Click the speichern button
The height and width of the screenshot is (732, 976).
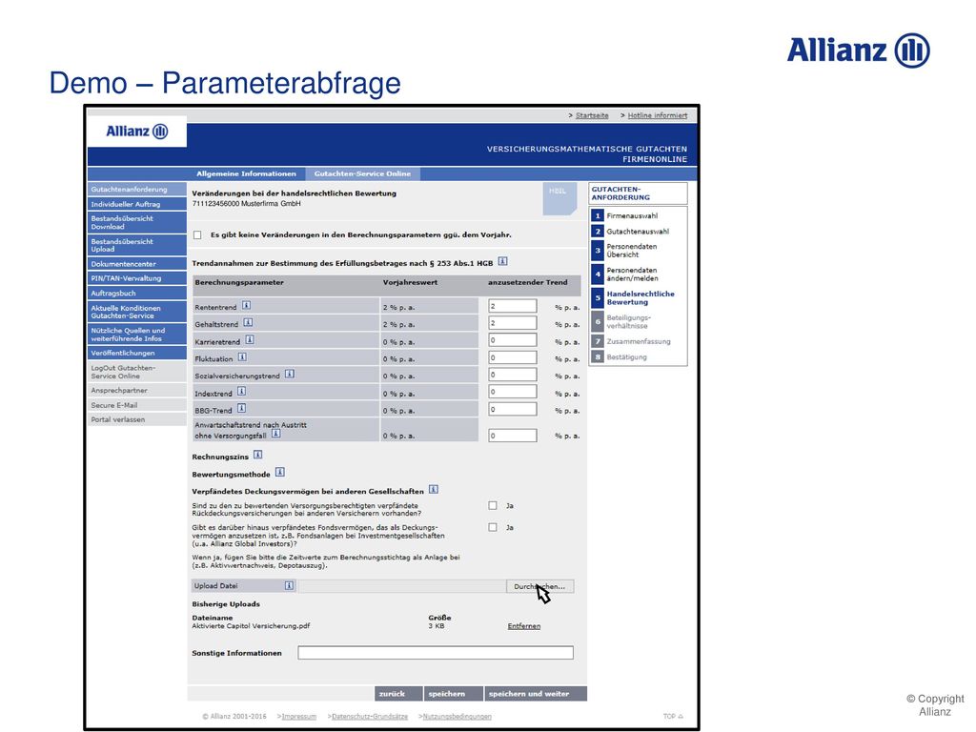pos(453,694)
